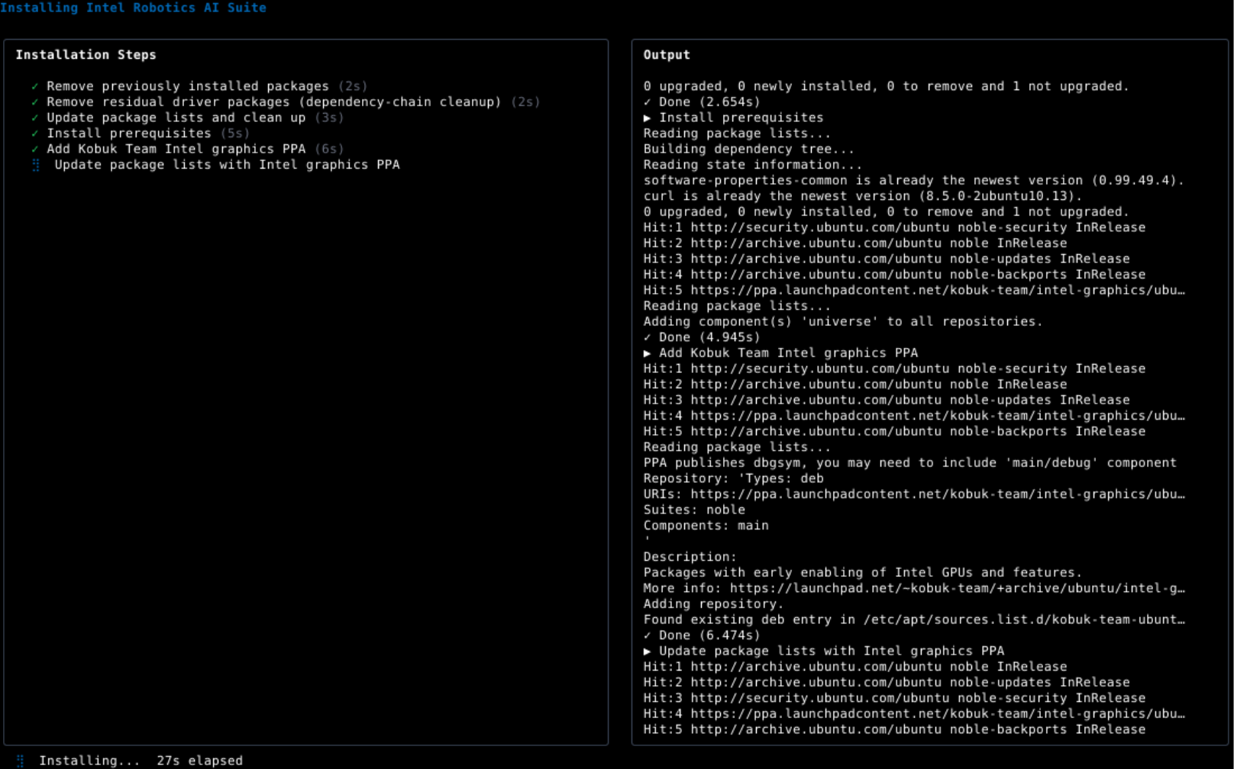Click the checkmark before "Done (4.945s)"
Screen dimensions: 1234x769
tap(648, 338)
